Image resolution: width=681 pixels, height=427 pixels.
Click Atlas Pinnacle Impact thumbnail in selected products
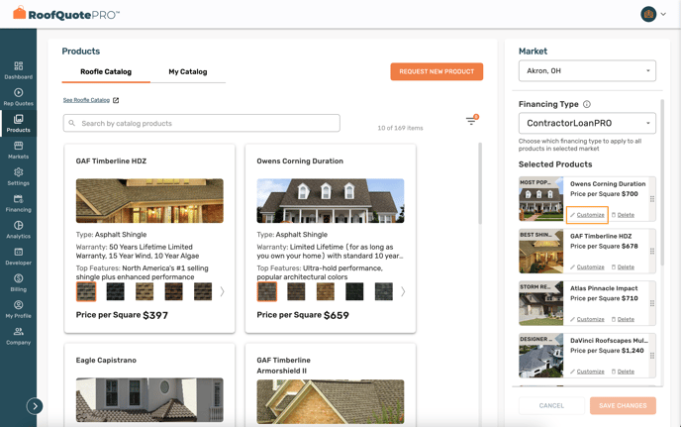(x=541, y=303)
